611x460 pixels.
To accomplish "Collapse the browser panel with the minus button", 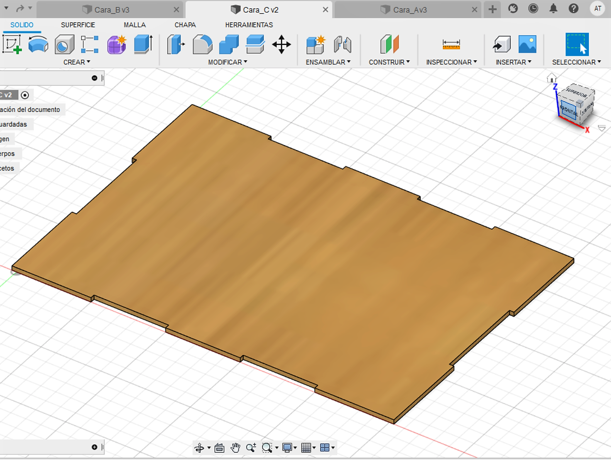I will click(x=94, y=78).
